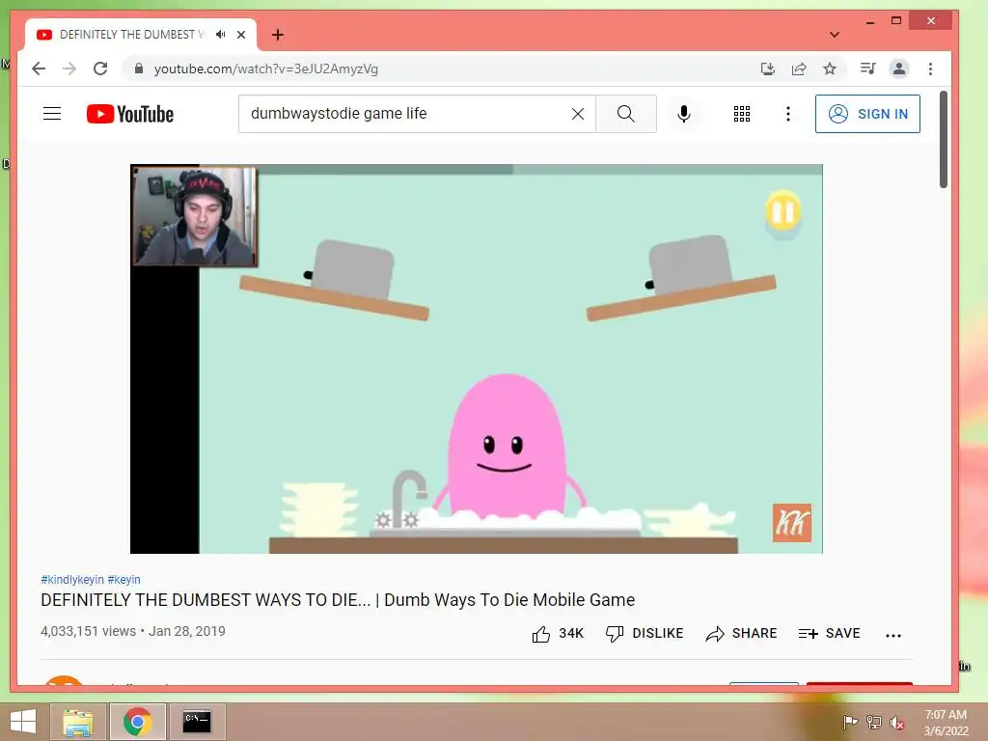The height and width of the screenshot is (741, 988).
Task: Mute the tab using the speaker icon
Action: (x=221, y=34)
